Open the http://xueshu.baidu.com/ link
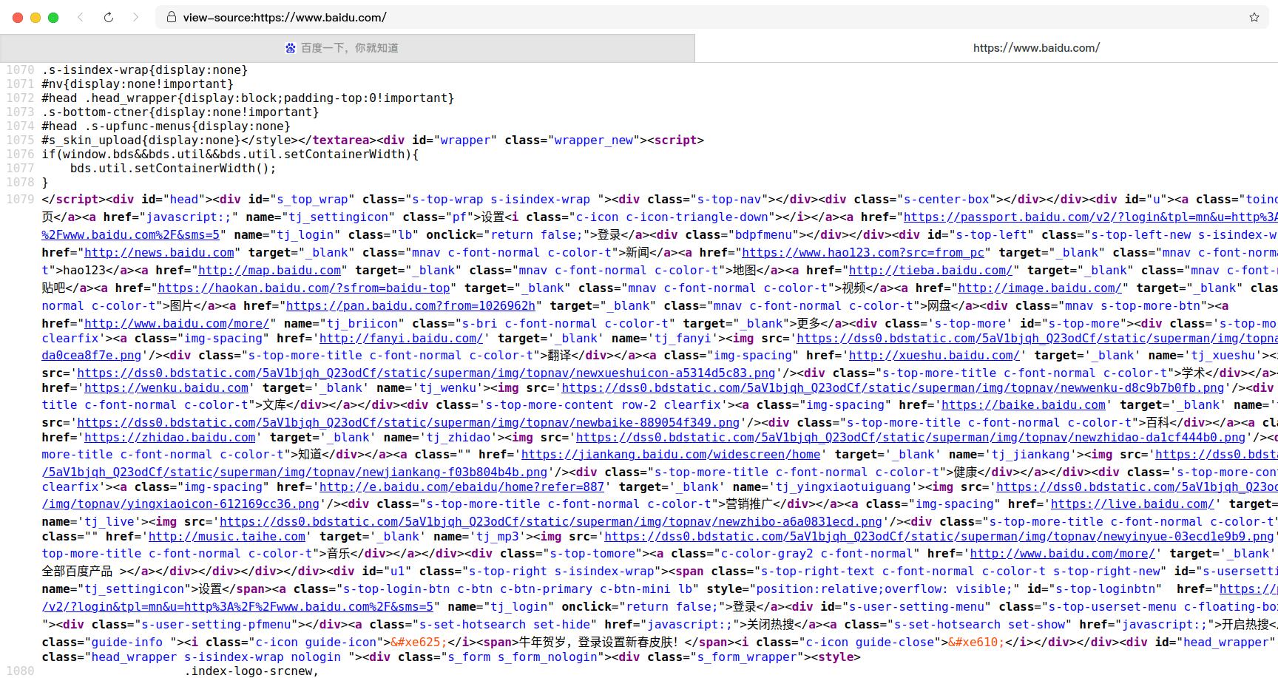The width and height of the screenshot is (1278, 678). (934, 355)
